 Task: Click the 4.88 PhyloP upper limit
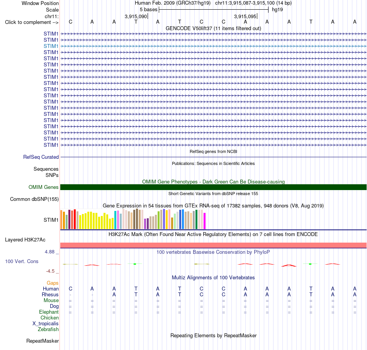[x=49, y=252]
